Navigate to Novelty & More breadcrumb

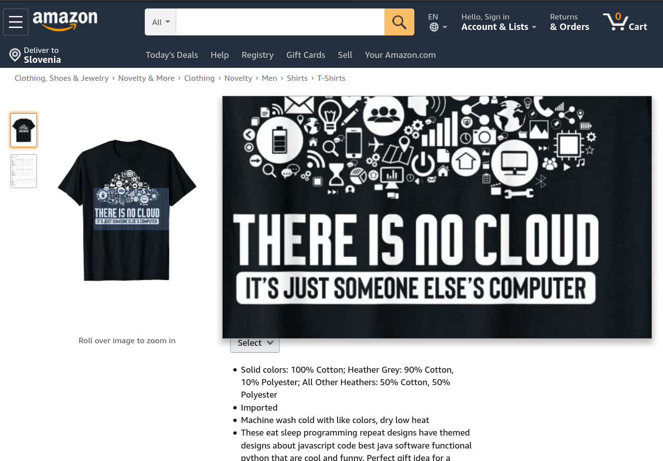(x=146, y=78)
